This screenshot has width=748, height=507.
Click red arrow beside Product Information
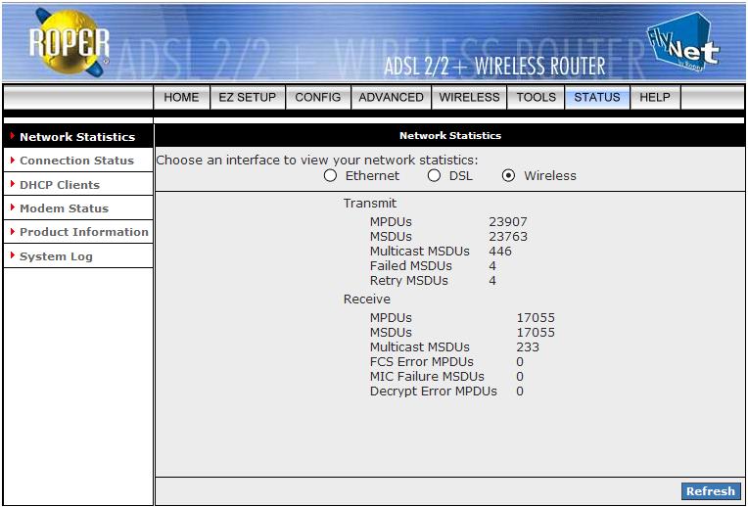(12, 232)
